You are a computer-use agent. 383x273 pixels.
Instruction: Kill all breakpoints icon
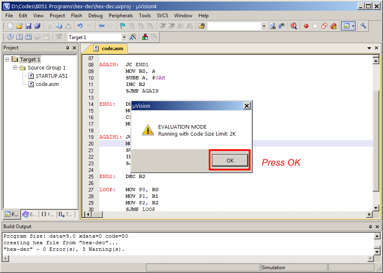coord(333,26)
